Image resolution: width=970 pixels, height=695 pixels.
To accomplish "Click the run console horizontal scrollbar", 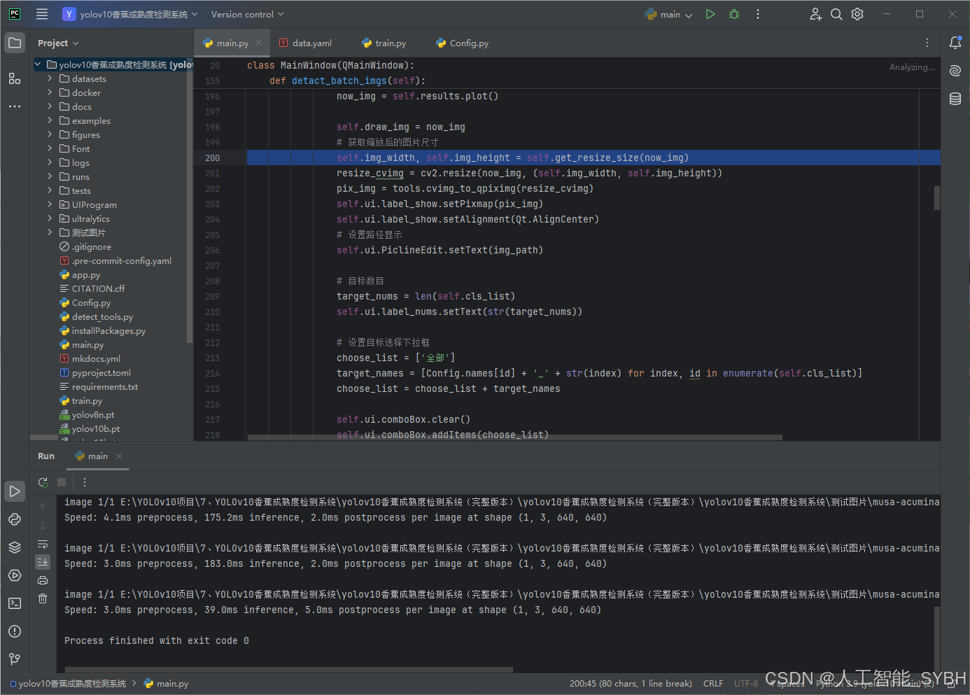I will coord(288,670).
